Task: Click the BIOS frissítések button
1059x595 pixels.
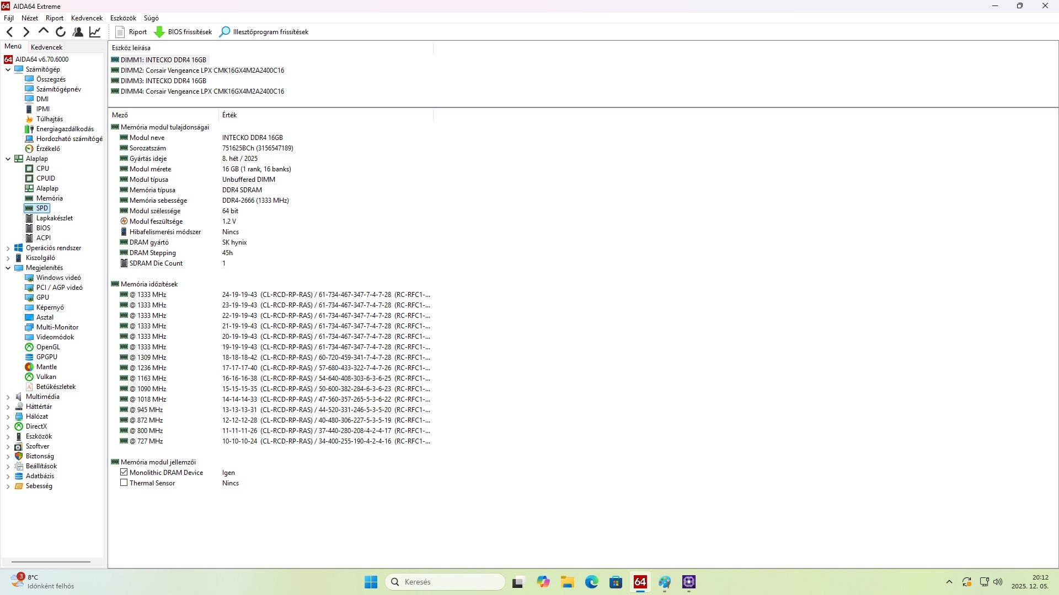Action: tap(183, 32)
